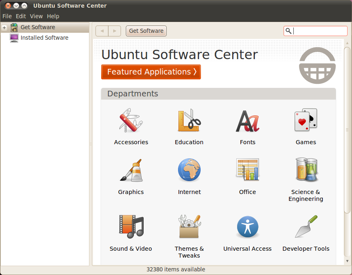
Task: Close the Ubuntu Software Center window
Action: pos(8,6)
